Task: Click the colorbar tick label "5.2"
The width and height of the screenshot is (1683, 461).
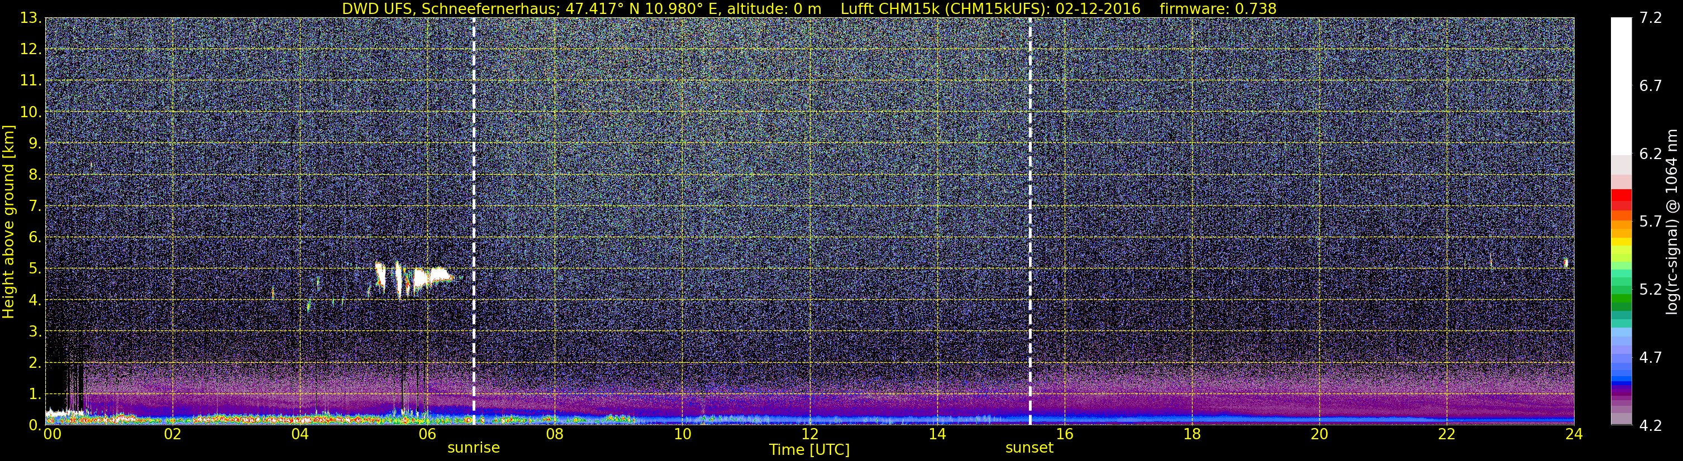Action: point(1651,290)
